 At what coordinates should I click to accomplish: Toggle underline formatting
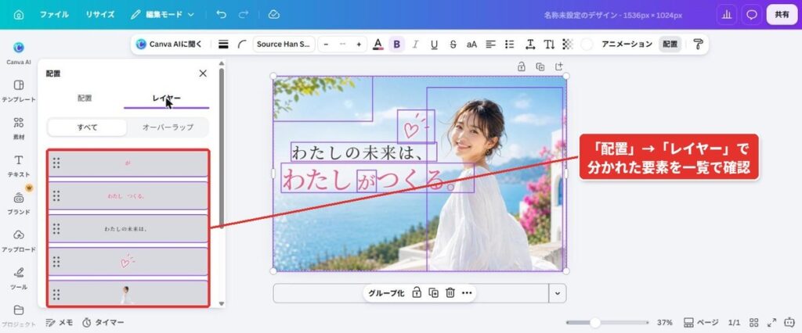coord(434,45)
